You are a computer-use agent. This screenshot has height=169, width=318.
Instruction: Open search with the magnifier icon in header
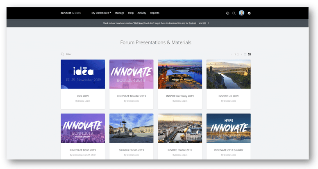(x=234, y=13)
